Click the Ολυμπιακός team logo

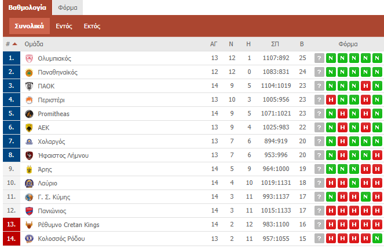29,58
